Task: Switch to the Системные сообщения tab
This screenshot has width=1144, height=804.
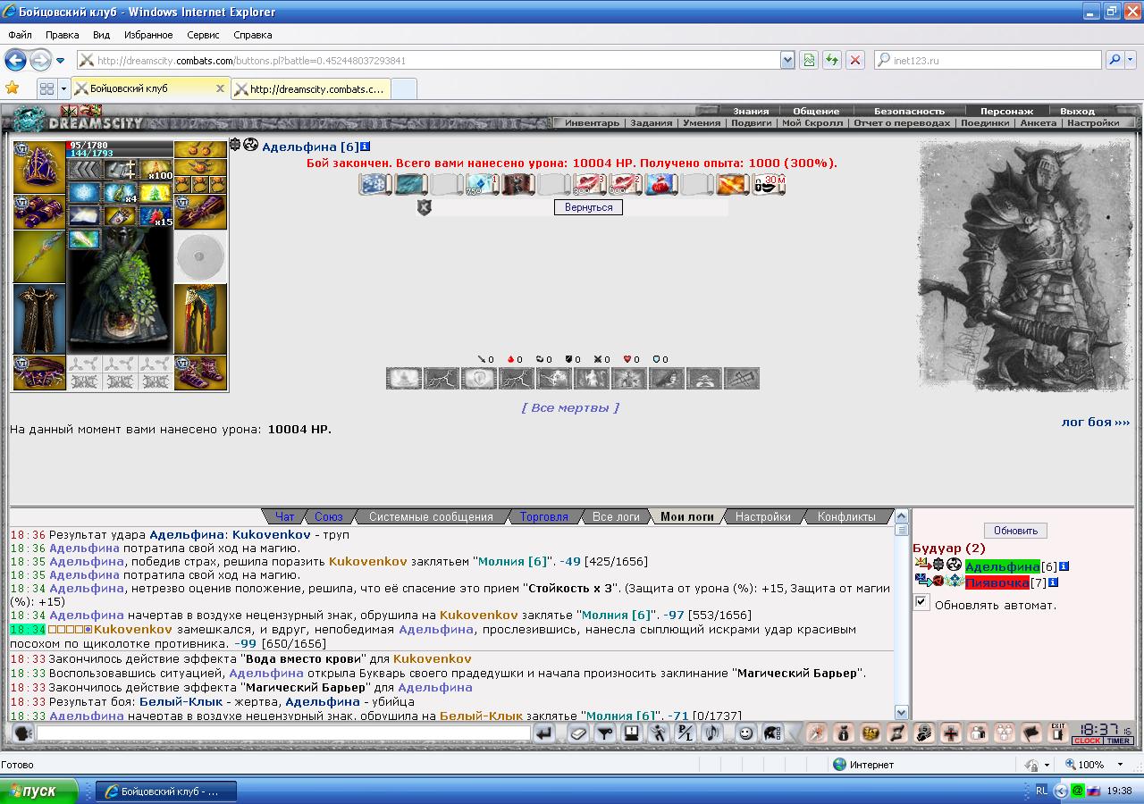Action: [431, 516]
